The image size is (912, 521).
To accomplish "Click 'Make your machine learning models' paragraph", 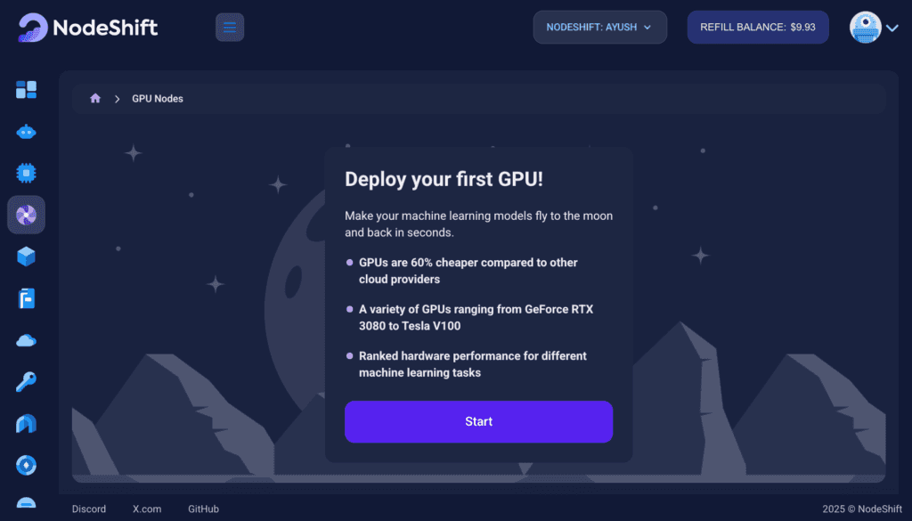I will click(478, 224).
